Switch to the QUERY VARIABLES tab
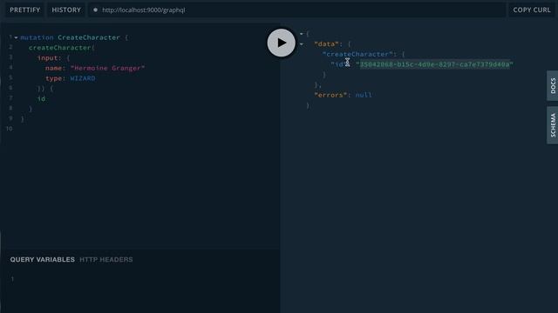 [x=43, y=260]
